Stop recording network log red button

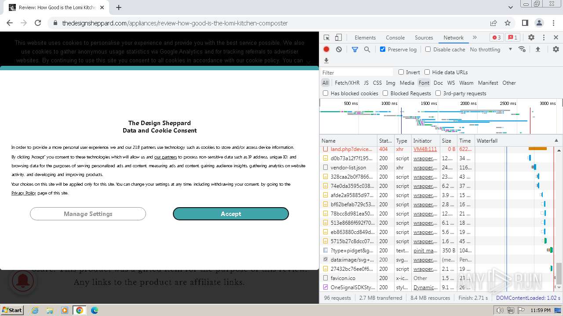click(x=326, y=50)
